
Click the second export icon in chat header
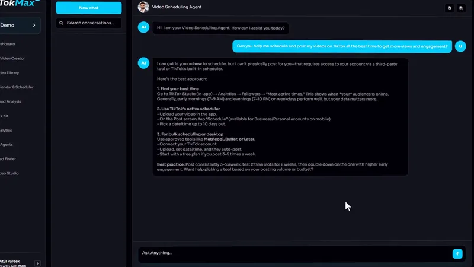(x=461, y=8)
